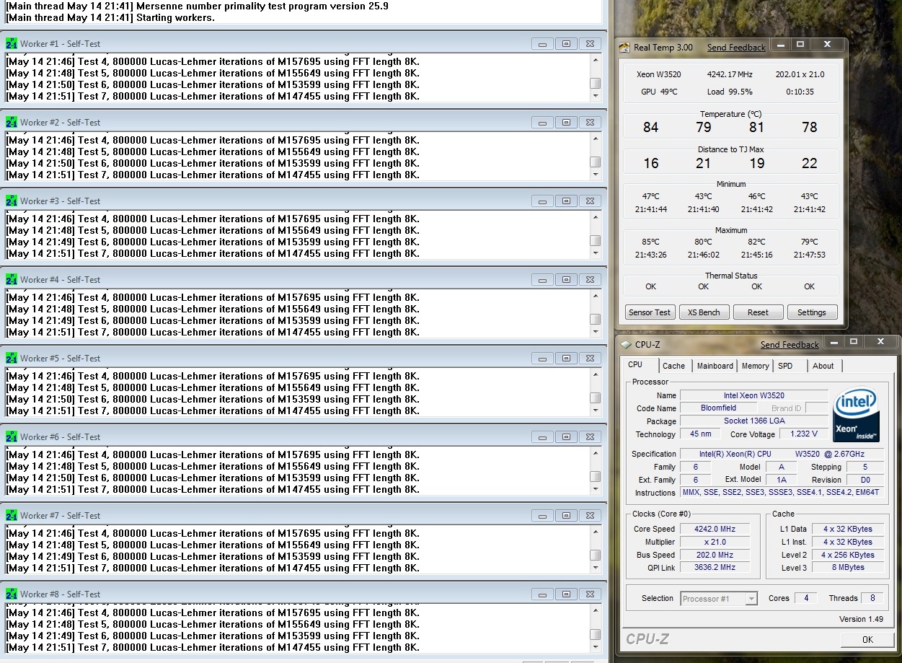The width and height of the screenshot is (902, 663).
Task: Click the Worker #1 window icon
Action: point(12,44)
